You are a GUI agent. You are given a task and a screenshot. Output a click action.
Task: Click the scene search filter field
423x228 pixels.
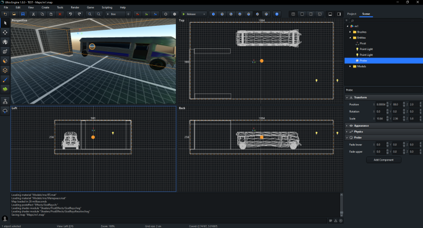pyautogui.click(x=384, y=20)
